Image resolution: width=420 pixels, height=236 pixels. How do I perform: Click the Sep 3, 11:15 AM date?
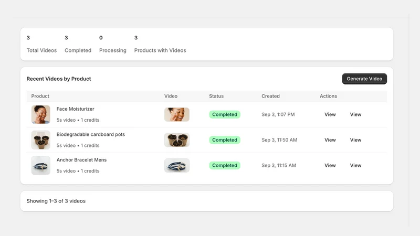279,165
